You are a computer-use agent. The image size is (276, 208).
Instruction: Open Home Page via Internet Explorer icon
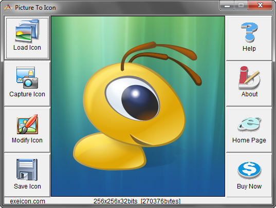coord(249,124)
